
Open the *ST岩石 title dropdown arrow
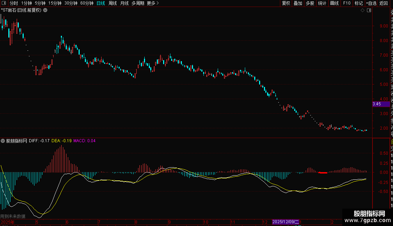(x=45, y=10)
